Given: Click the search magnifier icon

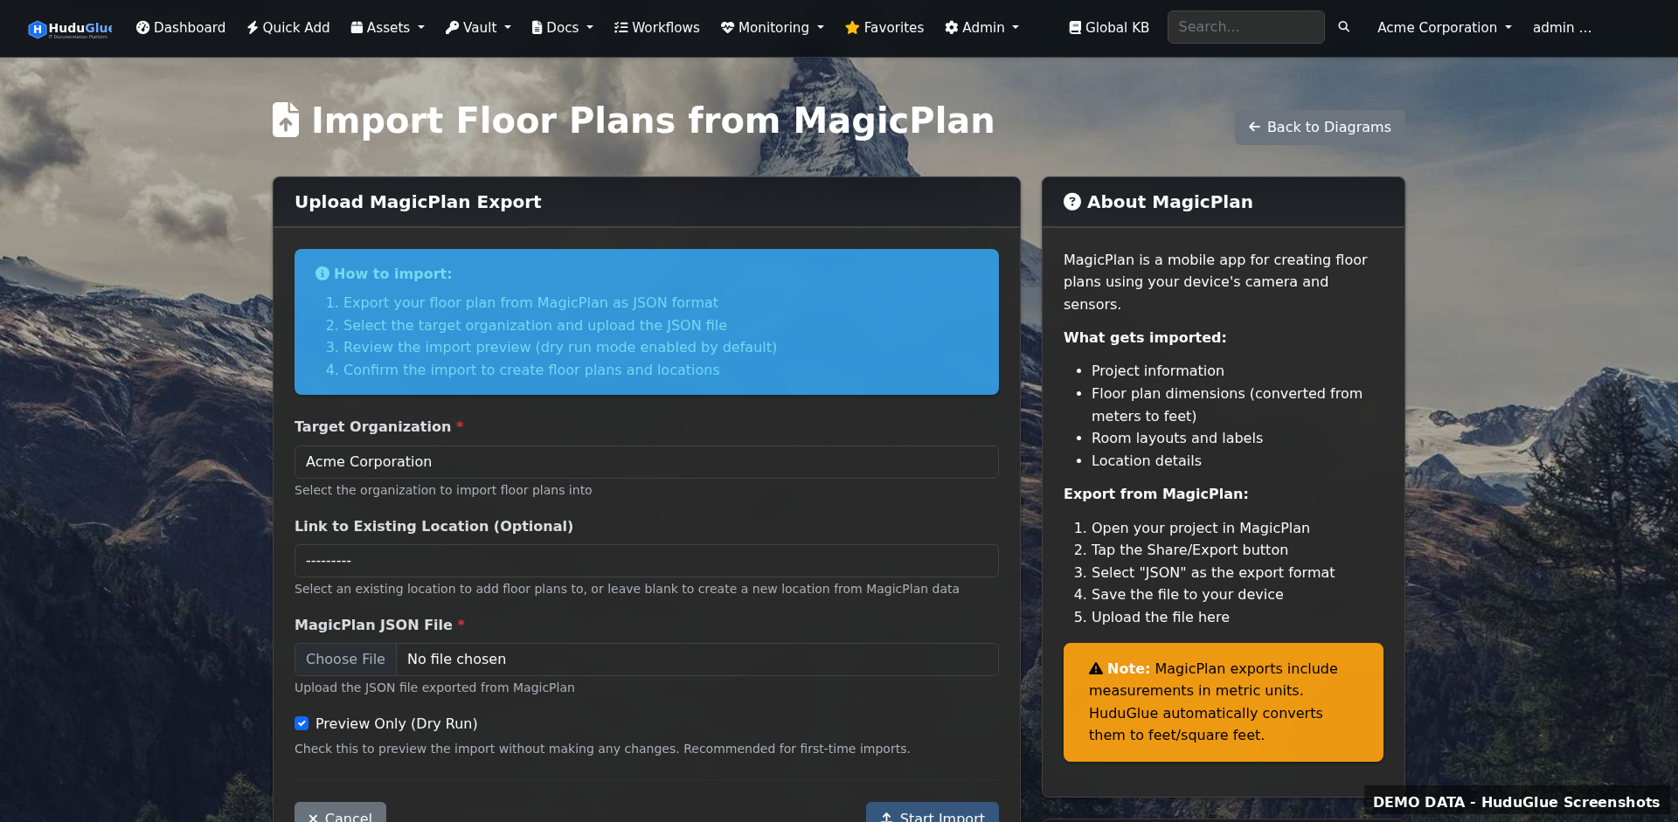Looking at the screenshot, I should coord(1344,27).
